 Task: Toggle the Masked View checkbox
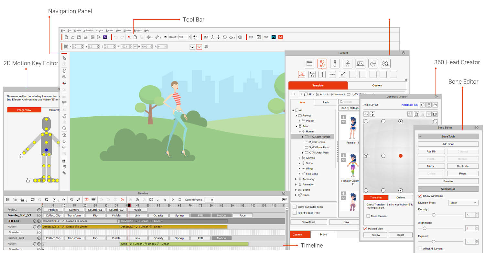(x=365, y=229)
